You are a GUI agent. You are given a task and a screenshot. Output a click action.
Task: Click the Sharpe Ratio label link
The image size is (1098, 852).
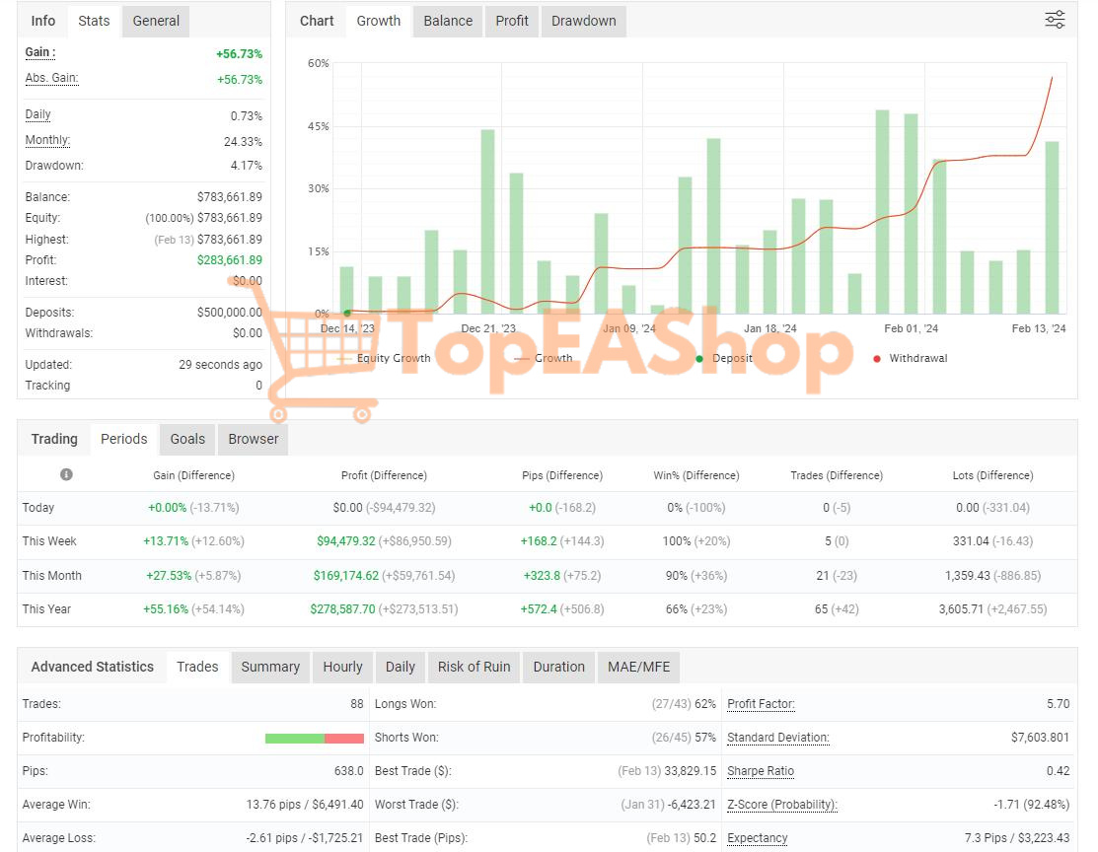(761, 771)
